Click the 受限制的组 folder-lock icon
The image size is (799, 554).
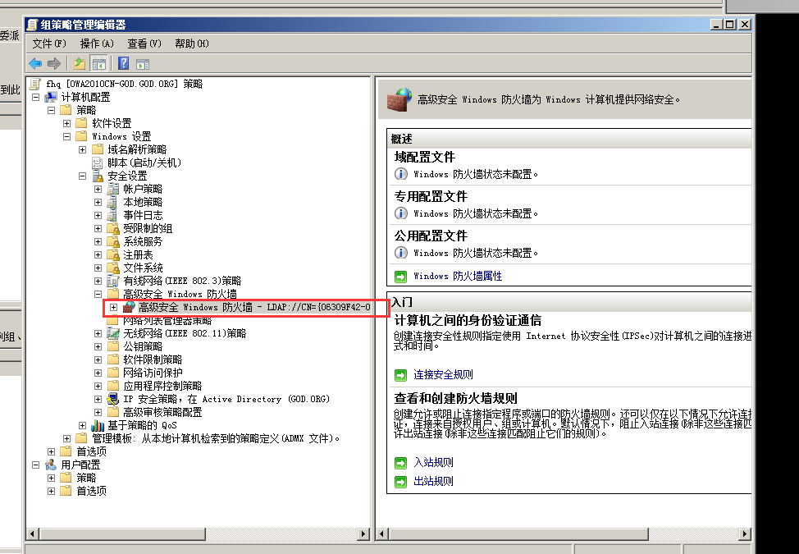[x=113, y=228]
